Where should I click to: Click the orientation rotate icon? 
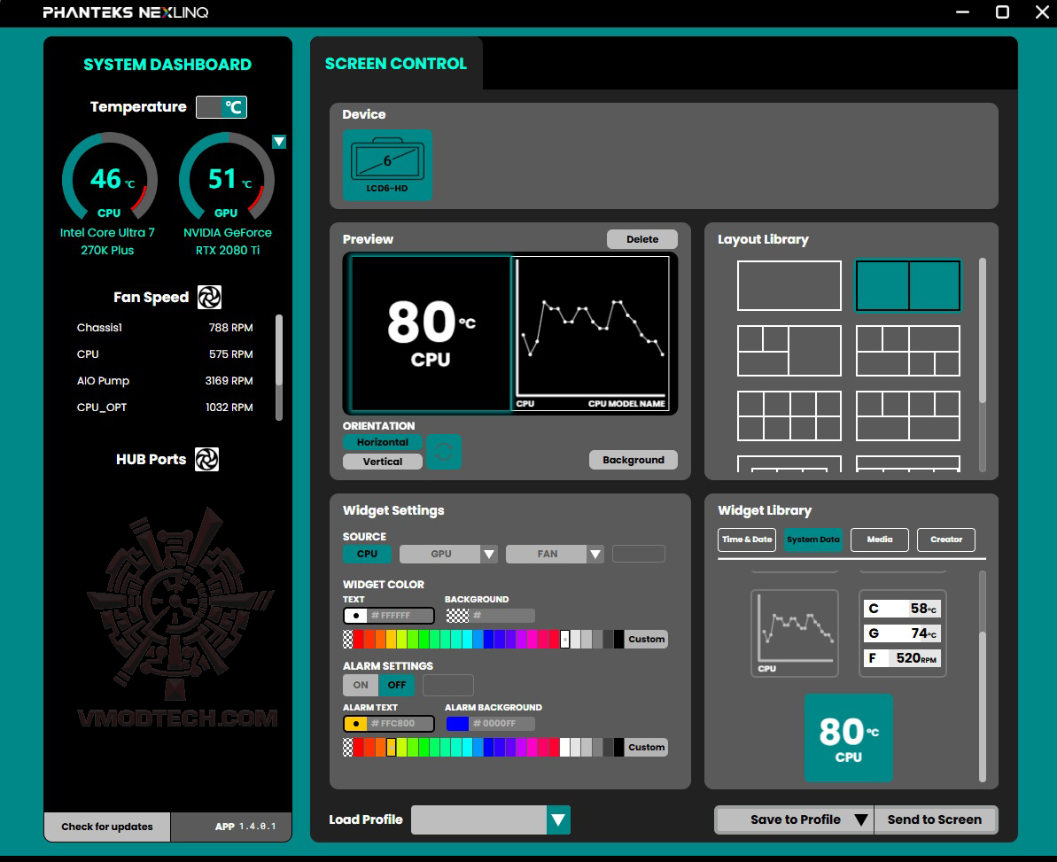coord(444,452)
